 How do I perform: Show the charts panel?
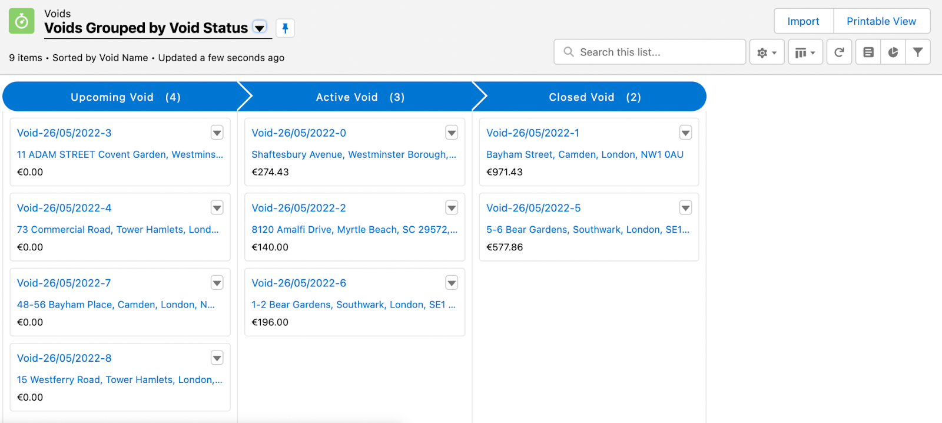(x=893, y=52)
